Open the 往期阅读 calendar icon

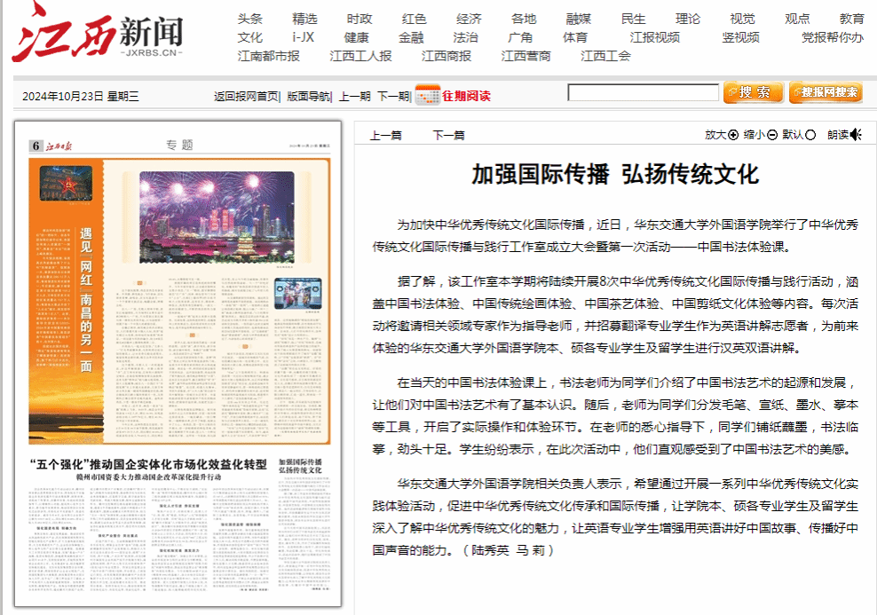[x=427, y=95]
